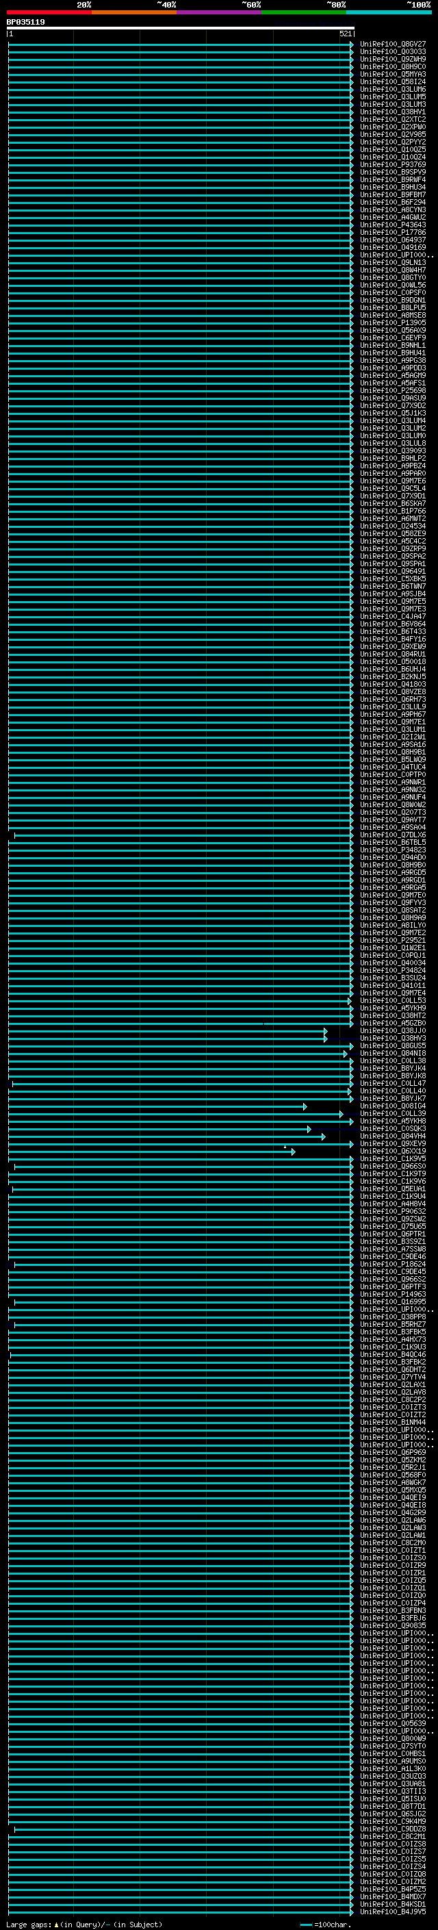
Task: Select the UniRef100_A8CYN3 entry
Action: 392,209
